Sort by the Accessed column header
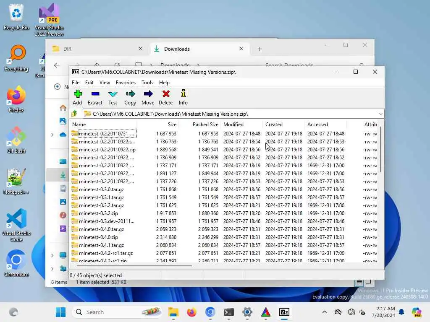The image size is (430, 322). pyautogui.click(x=325, y=124)
